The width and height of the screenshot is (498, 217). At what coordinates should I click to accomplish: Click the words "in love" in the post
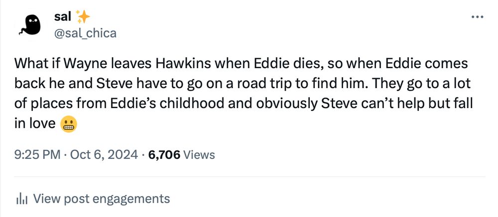[x=34, y=124]
